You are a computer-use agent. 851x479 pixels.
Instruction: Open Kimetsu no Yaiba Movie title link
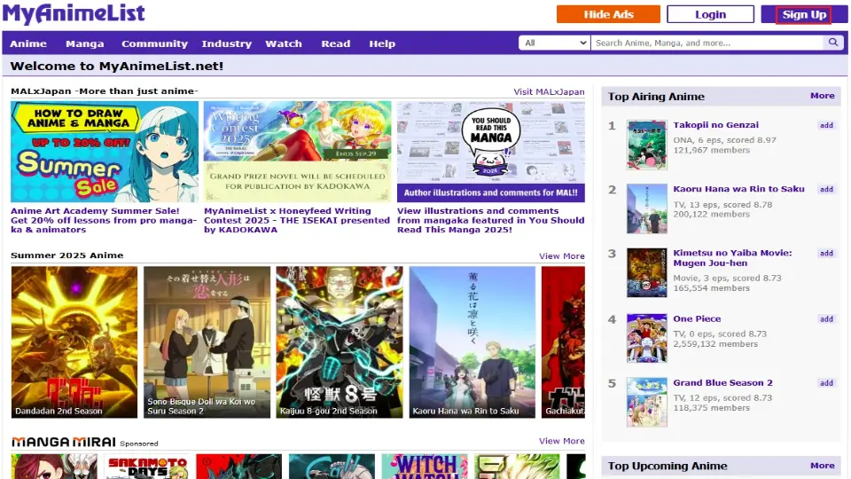pyautogui.click(x=732, y=258)
